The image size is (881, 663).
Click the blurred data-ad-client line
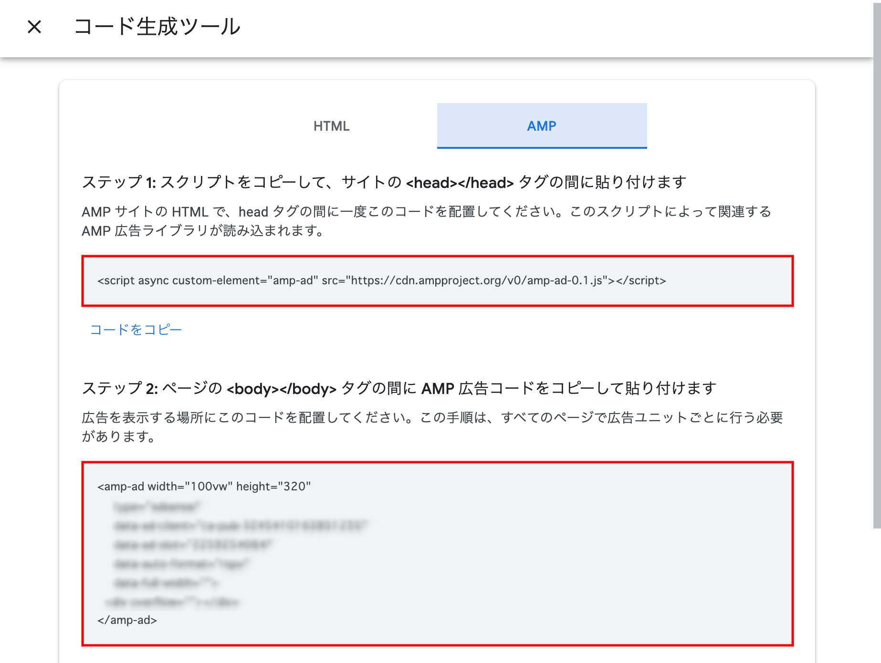pos(241,526)
